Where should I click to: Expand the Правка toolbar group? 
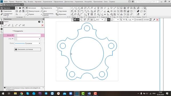[78, 17]
